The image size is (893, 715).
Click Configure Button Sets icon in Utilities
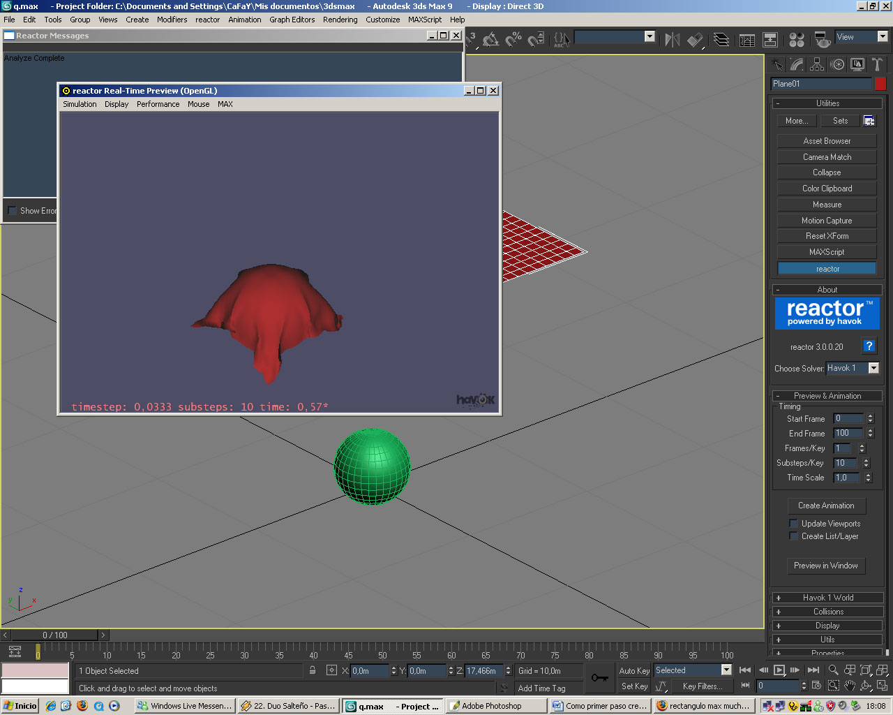869,121
